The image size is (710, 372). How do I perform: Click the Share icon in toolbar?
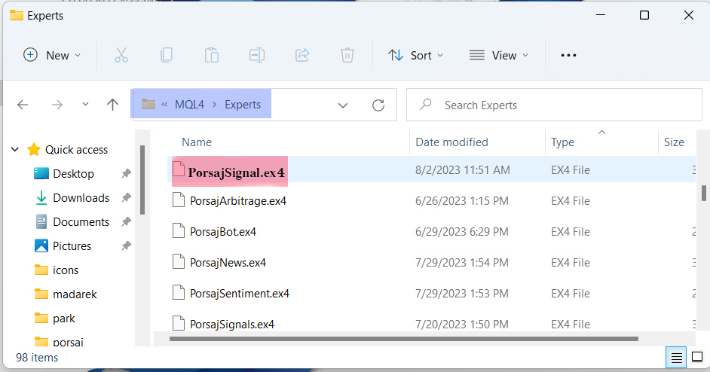[x=302, y=55]
